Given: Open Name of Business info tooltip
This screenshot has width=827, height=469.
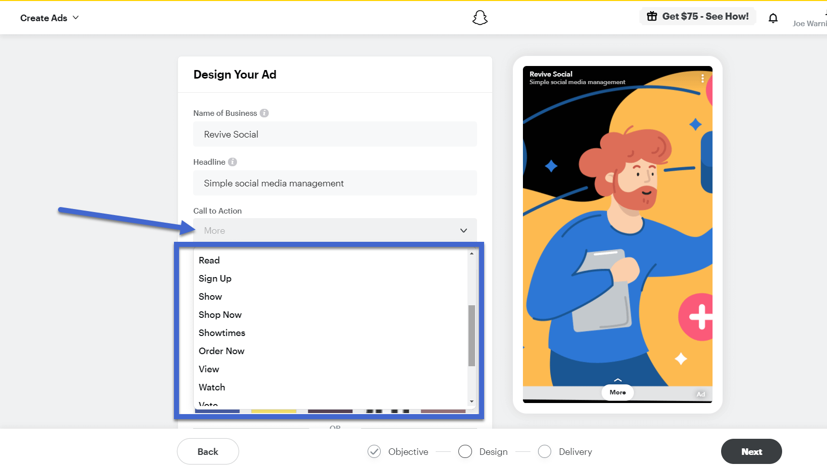Looking at the screenshot, I should click(264, 113).
